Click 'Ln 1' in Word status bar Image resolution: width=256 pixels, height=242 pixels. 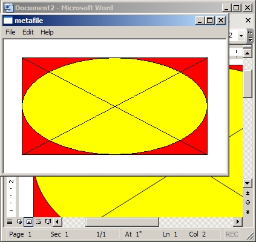tap(170, 234)
